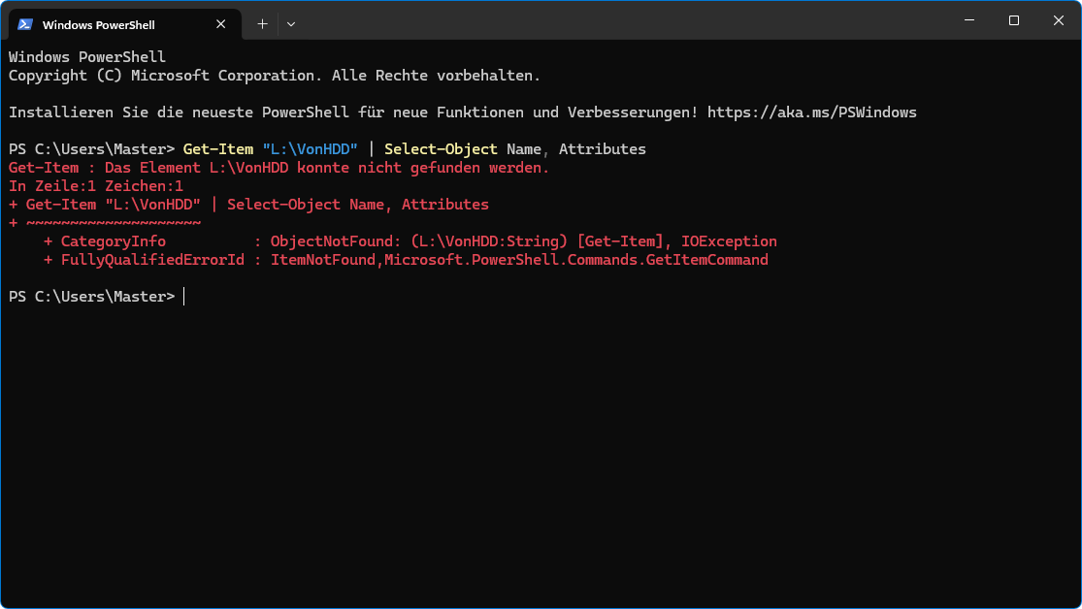This screenshot has width=1082, height=609.
Task: Click "IOException" in the error output
Action: [729, 241]
